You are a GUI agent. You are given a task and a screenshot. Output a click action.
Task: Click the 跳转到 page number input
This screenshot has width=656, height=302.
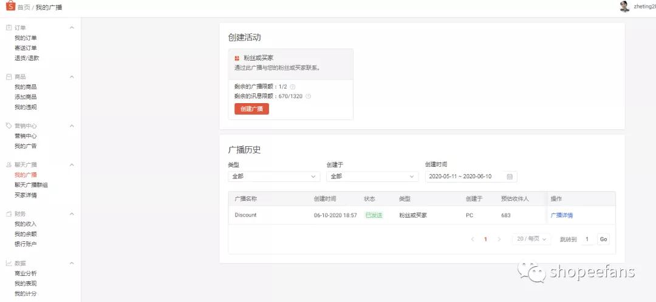[587, 240]
